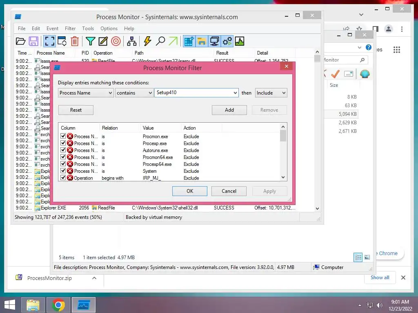Click OK in the filter dialog
Image resolution: width=418 pixels, height=313 pixels.
[x=190, y=191]
